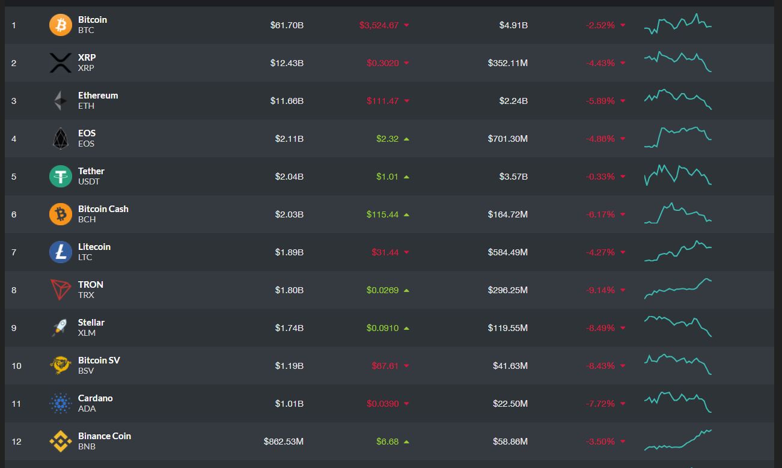Click the Tether green logo icon
The width and height of the screenshot is (782, 468).
[x=60, y=177]
